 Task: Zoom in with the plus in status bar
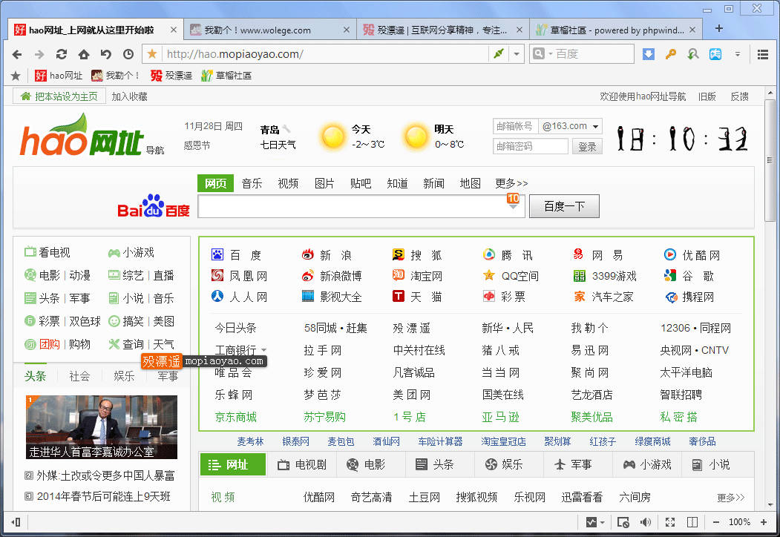pos(764,522)
